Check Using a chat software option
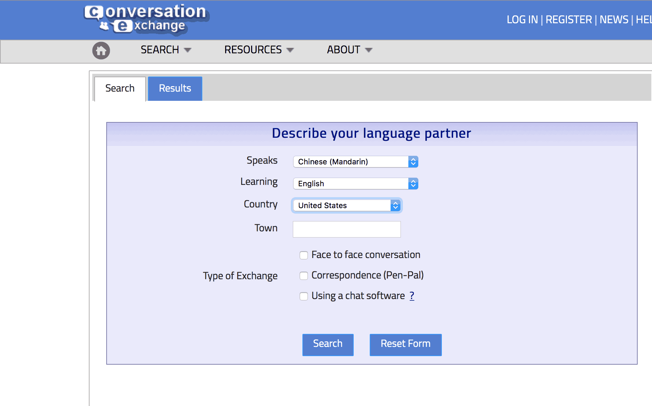 pos(304,296)
